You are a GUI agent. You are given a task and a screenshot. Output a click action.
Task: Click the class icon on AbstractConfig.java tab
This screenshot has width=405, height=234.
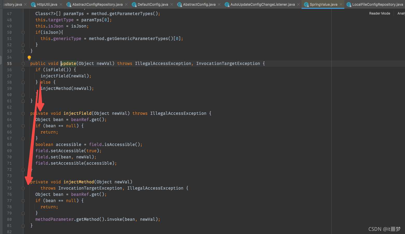pyautogui.click(x=179, y=4)
